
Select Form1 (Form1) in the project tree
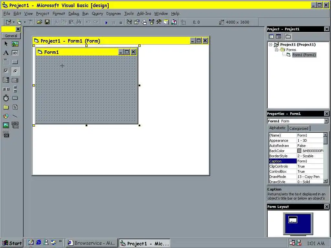(x=304, y=55)
